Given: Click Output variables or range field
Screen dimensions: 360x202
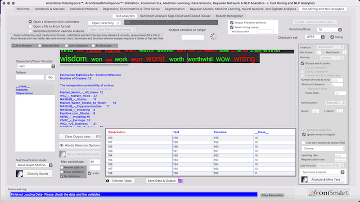Looking at the screenshot, I should point(192,38).
